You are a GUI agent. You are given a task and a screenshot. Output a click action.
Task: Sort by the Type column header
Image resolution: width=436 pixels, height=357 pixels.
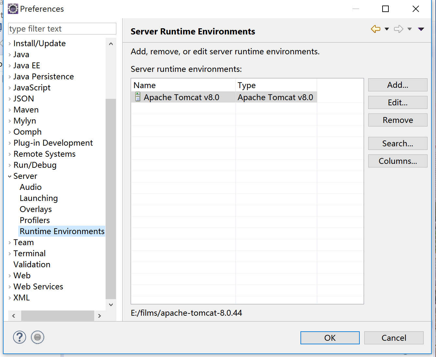tap(276, 85)
